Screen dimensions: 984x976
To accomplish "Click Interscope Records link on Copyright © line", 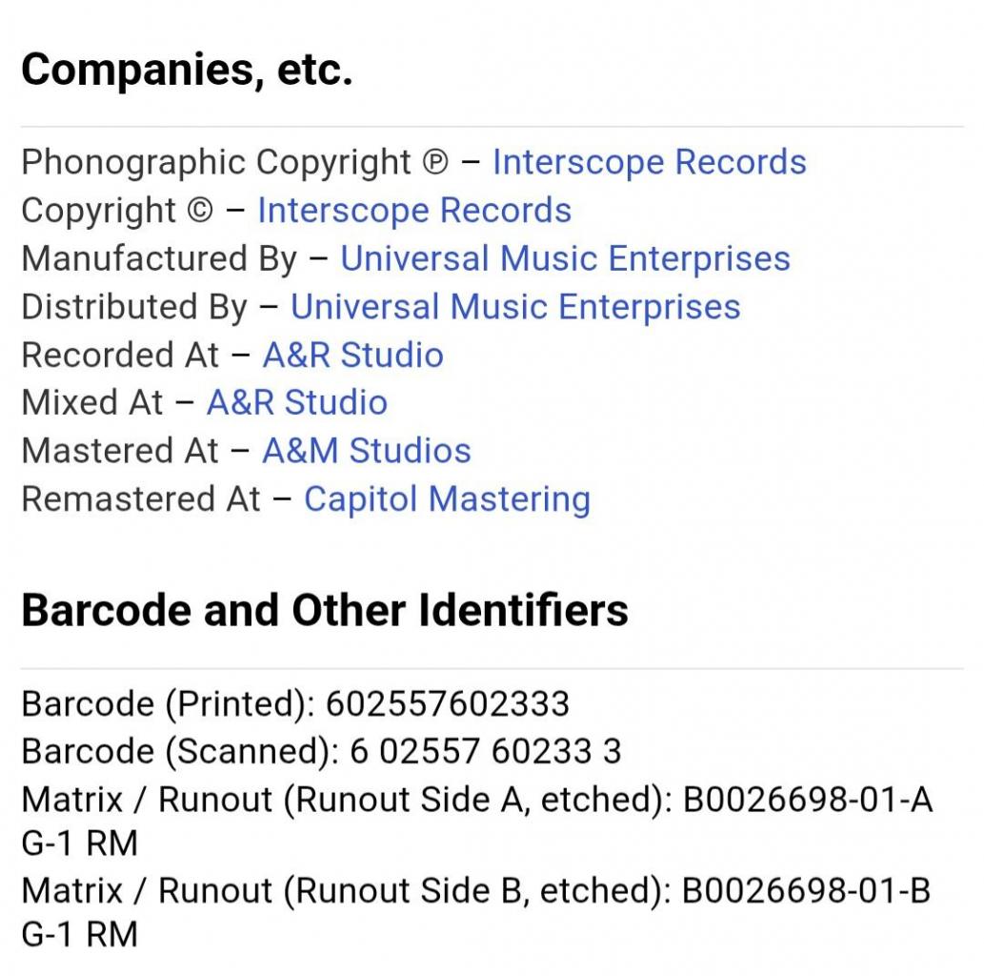I will (414, 211).
